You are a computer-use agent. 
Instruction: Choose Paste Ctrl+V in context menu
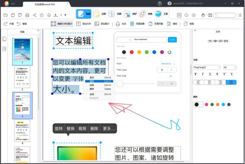[x=99, y=85]
